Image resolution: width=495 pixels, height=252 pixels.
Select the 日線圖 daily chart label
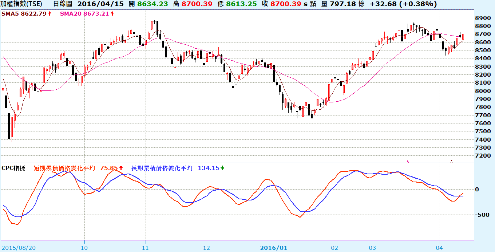[x=63, y=4]
